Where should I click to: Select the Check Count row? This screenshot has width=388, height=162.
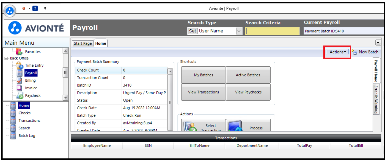coord(121,70)
